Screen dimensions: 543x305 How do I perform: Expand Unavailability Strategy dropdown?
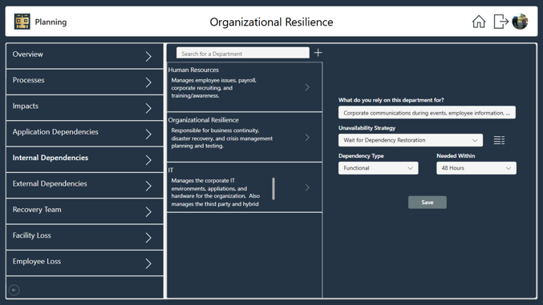point(411,140)
